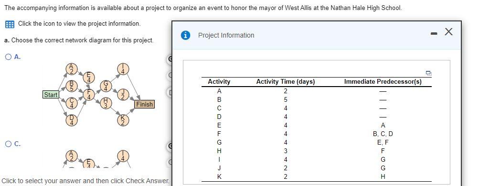The image size is (500, 186).
Task: Click the blue info icon in dialog header
Action: pos(186,35)
